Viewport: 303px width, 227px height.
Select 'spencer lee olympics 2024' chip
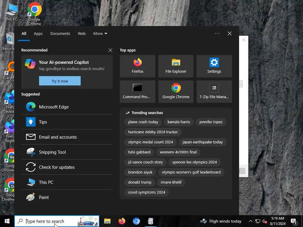coord(194,162)
